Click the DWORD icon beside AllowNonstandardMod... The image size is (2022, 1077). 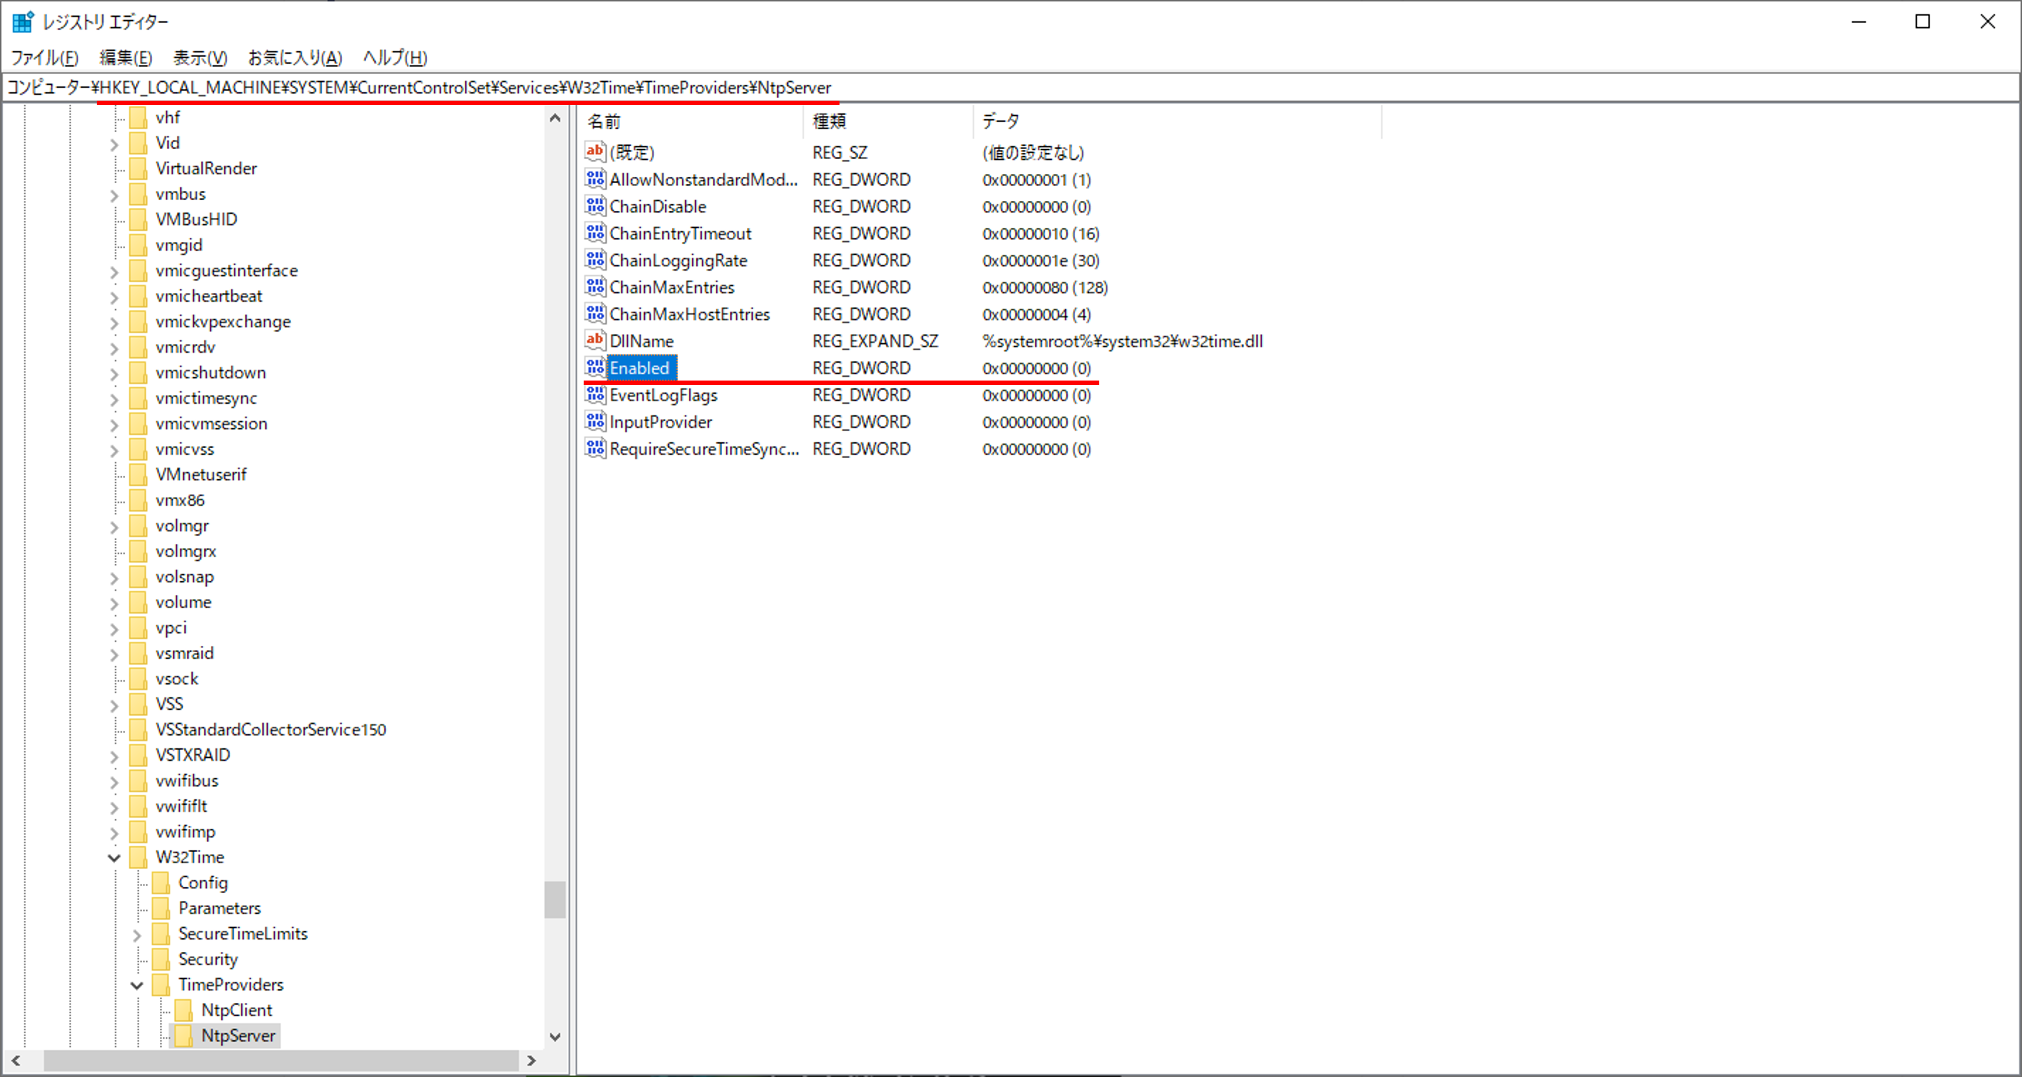(x=594, y=180)
